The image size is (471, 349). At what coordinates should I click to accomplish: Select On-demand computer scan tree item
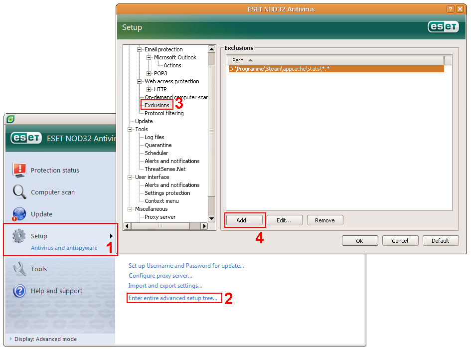tap(176, 97)
